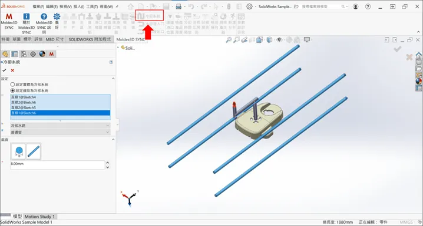Open task pane appearances sphere icon

419,81
